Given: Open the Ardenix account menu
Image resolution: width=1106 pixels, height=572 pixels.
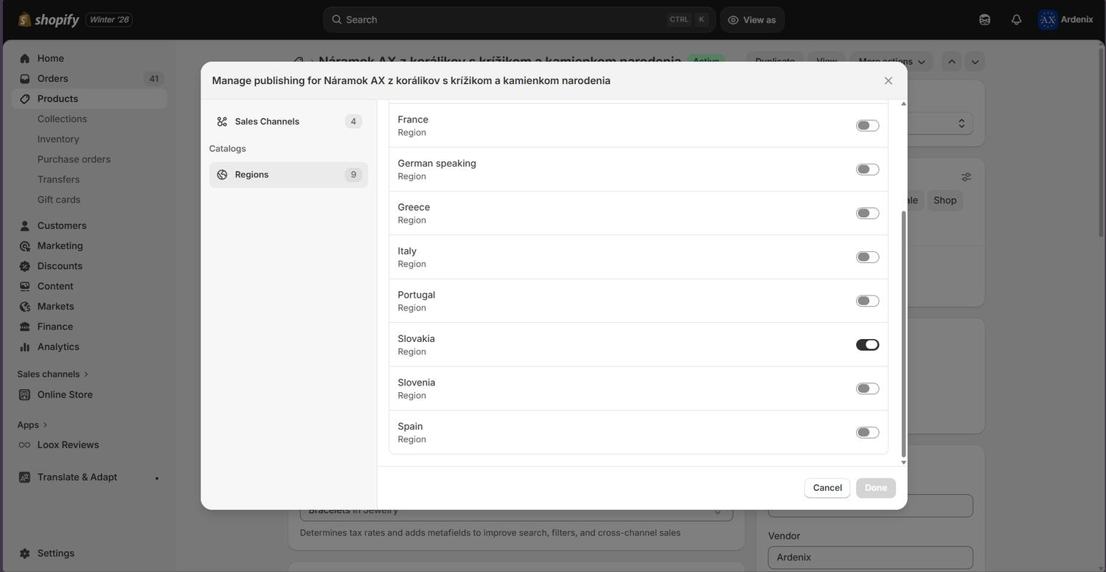Looking at the screenshot, I should (x=1065, y=20).
